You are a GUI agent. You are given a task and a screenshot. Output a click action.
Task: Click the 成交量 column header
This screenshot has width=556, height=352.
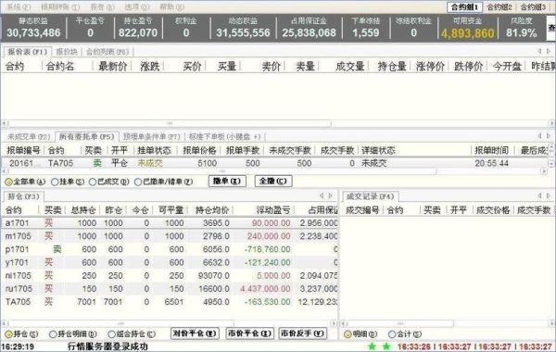point(350,67)
